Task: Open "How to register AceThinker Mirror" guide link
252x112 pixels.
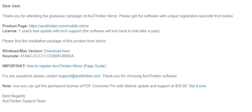Action: (66, 66)
